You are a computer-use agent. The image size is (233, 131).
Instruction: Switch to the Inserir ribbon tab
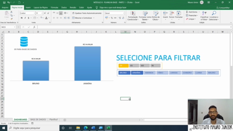(x=28, y=7)
